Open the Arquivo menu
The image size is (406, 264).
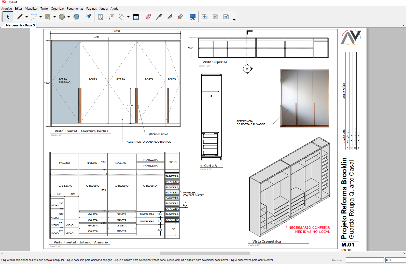click(x=7, y=9)
